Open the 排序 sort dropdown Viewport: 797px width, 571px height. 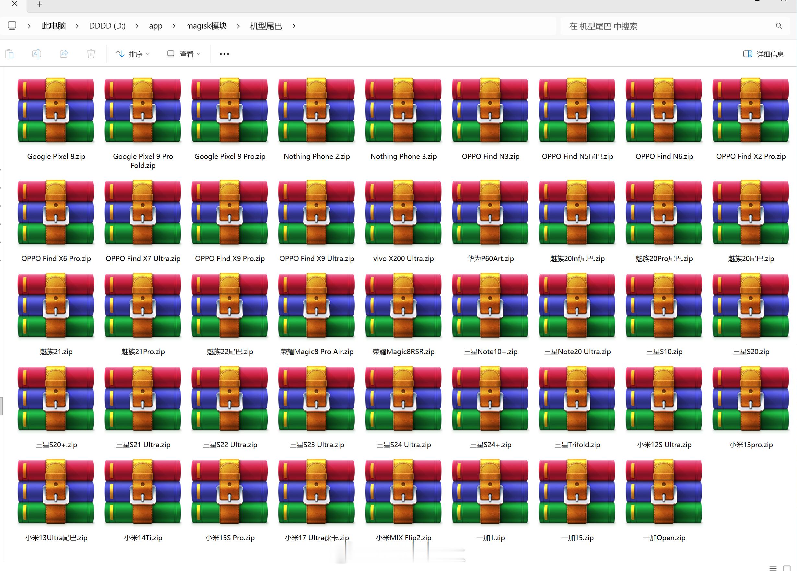(x=133, y=54)
